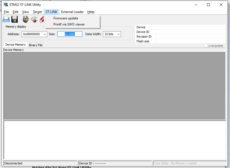Image resolution: width=230 pixels, height=168 pixels.
Task: Open the External Loader menu
Action: click(x=72, y=12)
